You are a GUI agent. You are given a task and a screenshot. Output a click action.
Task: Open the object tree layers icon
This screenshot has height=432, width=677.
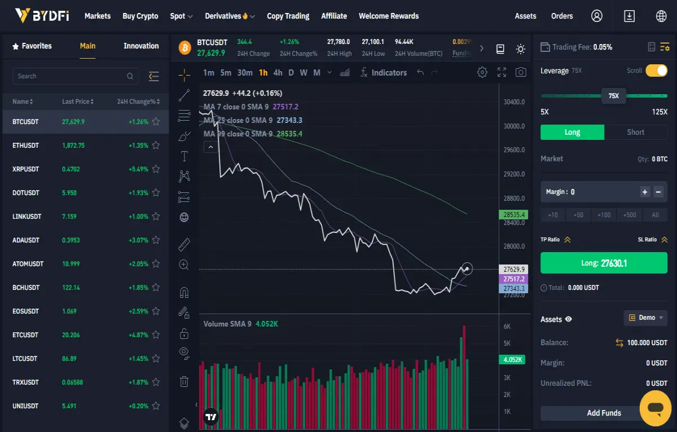click(x=184, y=423)
